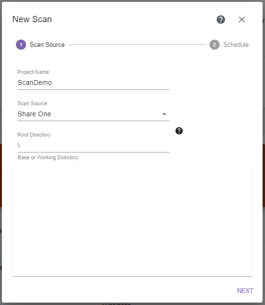Viewport: 265px width, 305px height.
Task: Go to the Scan Source step label
Action: coord(47,44)
